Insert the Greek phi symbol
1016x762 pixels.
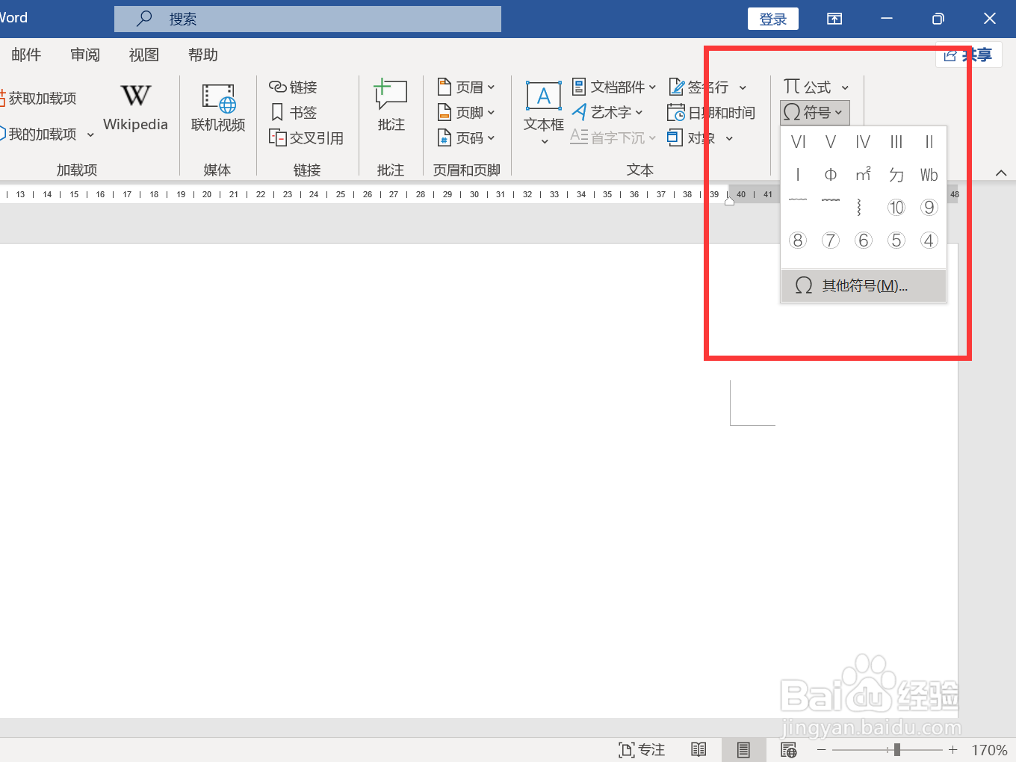tap(831, 175)
